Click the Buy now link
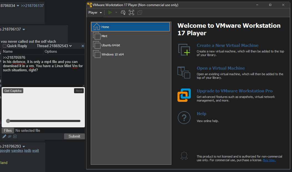 point(269,160)
